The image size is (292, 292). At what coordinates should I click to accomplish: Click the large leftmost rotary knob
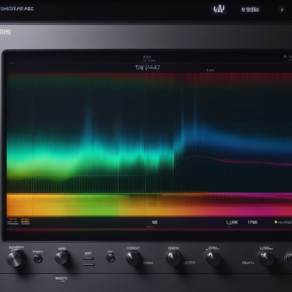[16, 258]
